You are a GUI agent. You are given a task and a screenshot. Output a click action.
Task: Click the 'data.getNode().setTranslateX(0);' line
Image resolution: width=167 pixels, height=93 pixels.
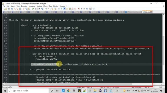point(55,38)
